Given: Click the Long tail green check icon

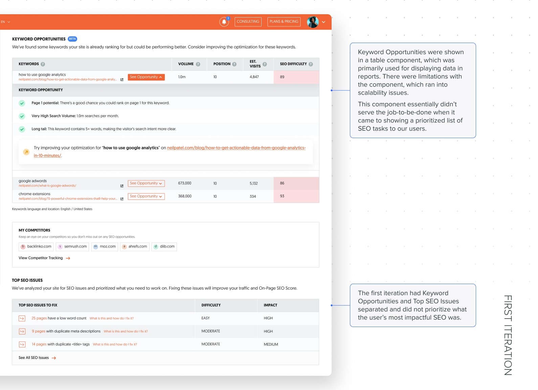Looking at the screenshot, I should click(x=22, y=129).
